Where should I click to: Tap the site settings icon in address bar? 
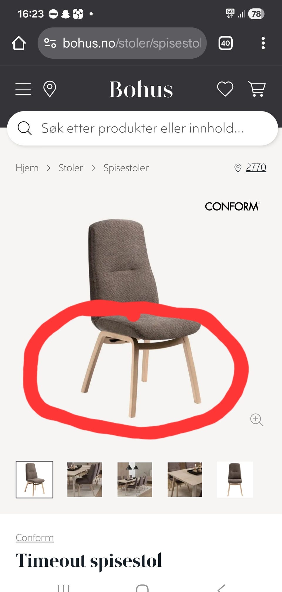click(50, 43)
